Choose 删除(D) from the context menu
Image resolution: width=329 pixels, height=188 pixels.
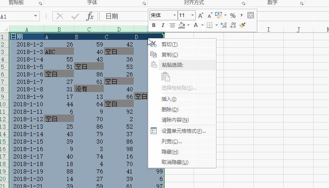[182, 110]
